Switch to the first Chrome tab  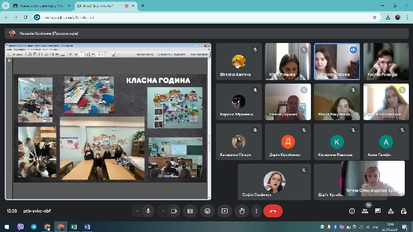42,5
